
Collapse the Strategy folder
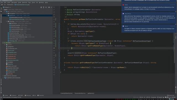[7, 21]
